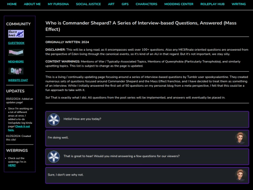This screenshot has width=253, height=190.
Task: Click interviewer avatar beside 'That is great to hear!'
Action: pos(54,157)
